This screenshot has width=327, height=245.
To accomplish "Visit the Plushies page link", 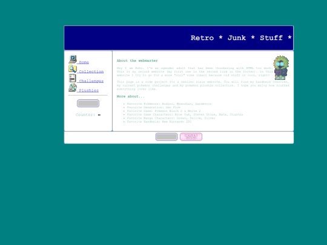I will tap(88, 90).
